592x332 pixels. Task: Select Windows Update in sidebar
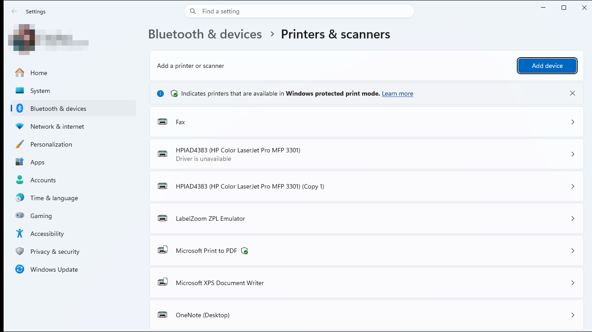pyautogui.click(x=73, y=269)
